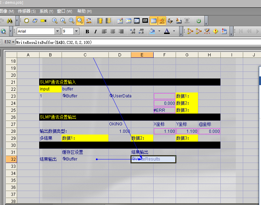Select the OK/NG header cell
This screenshot has height=205, width=261.
pyautogui.click(x=120, y=124)
